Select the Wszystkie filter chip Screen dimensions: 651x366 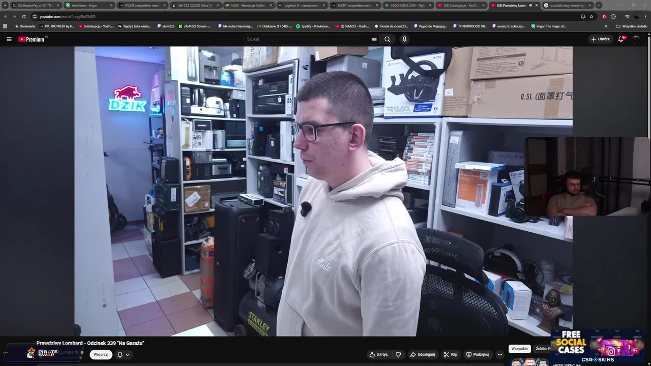click(520, 349)
